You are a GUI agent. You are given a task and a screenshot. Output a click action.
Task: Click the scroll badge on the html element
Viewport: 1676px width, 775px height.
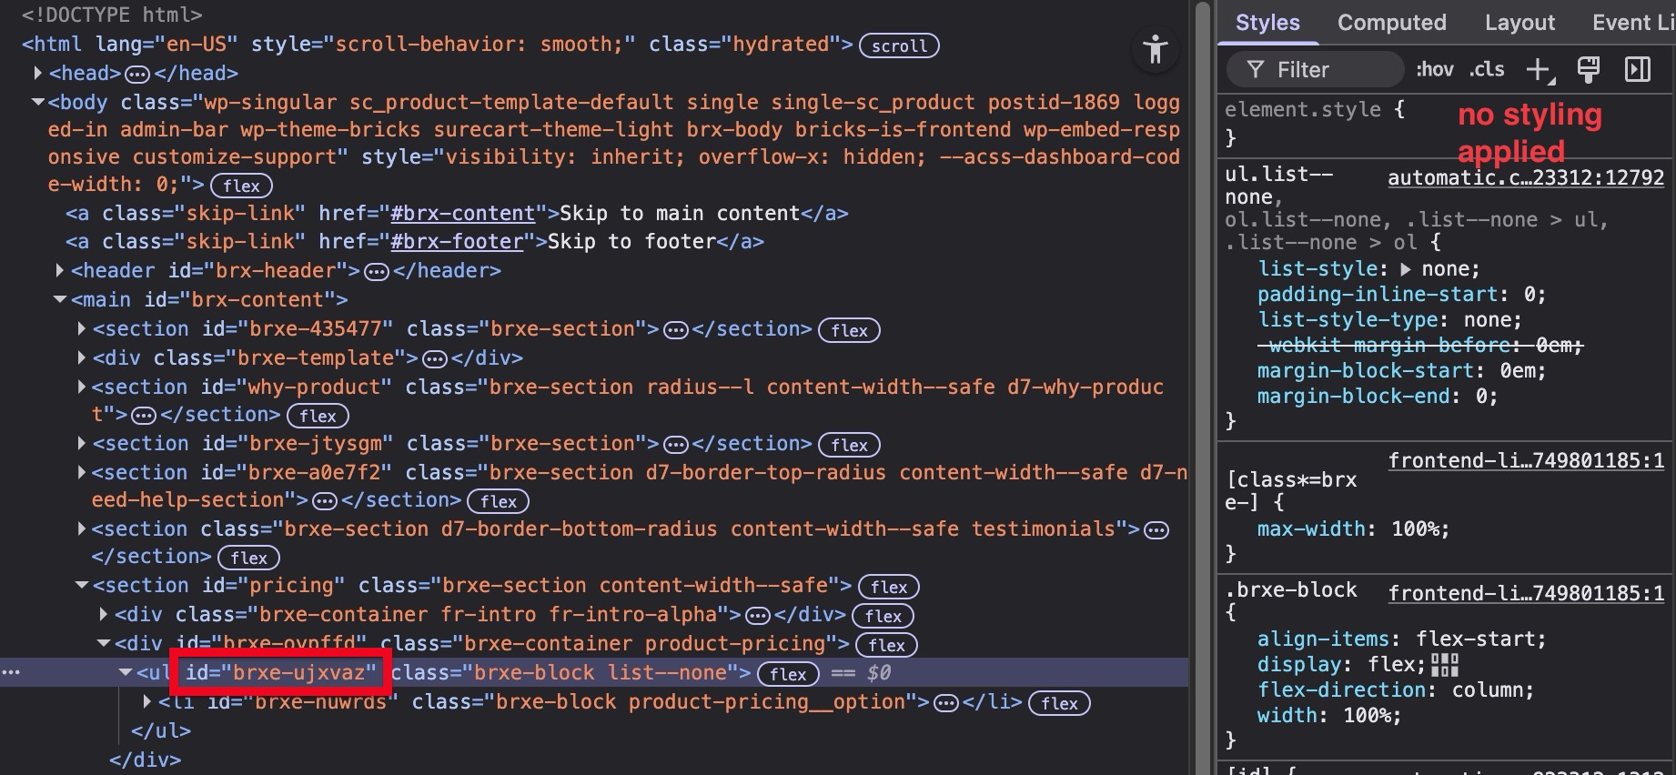click(899, 45)
